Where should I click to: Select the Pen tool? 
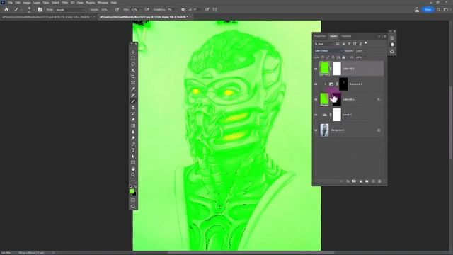tap(133, 144)
